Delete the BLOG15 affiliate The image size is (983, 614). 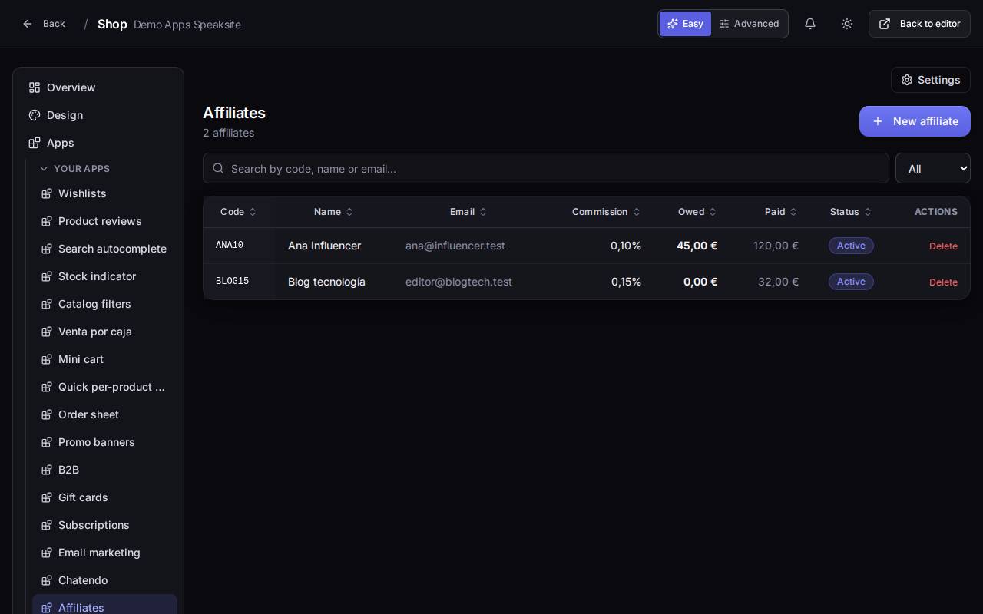943,282
